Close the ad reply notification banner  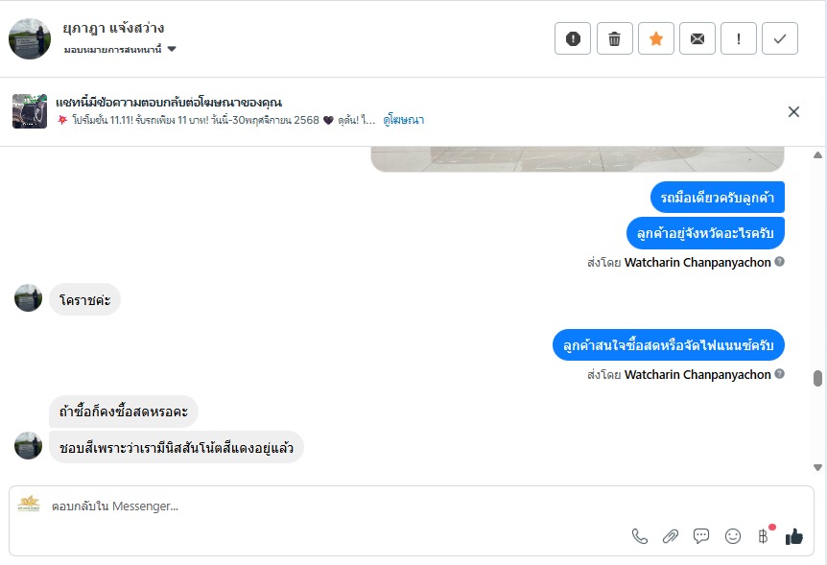pyautogui.click(x=793, y=111)
